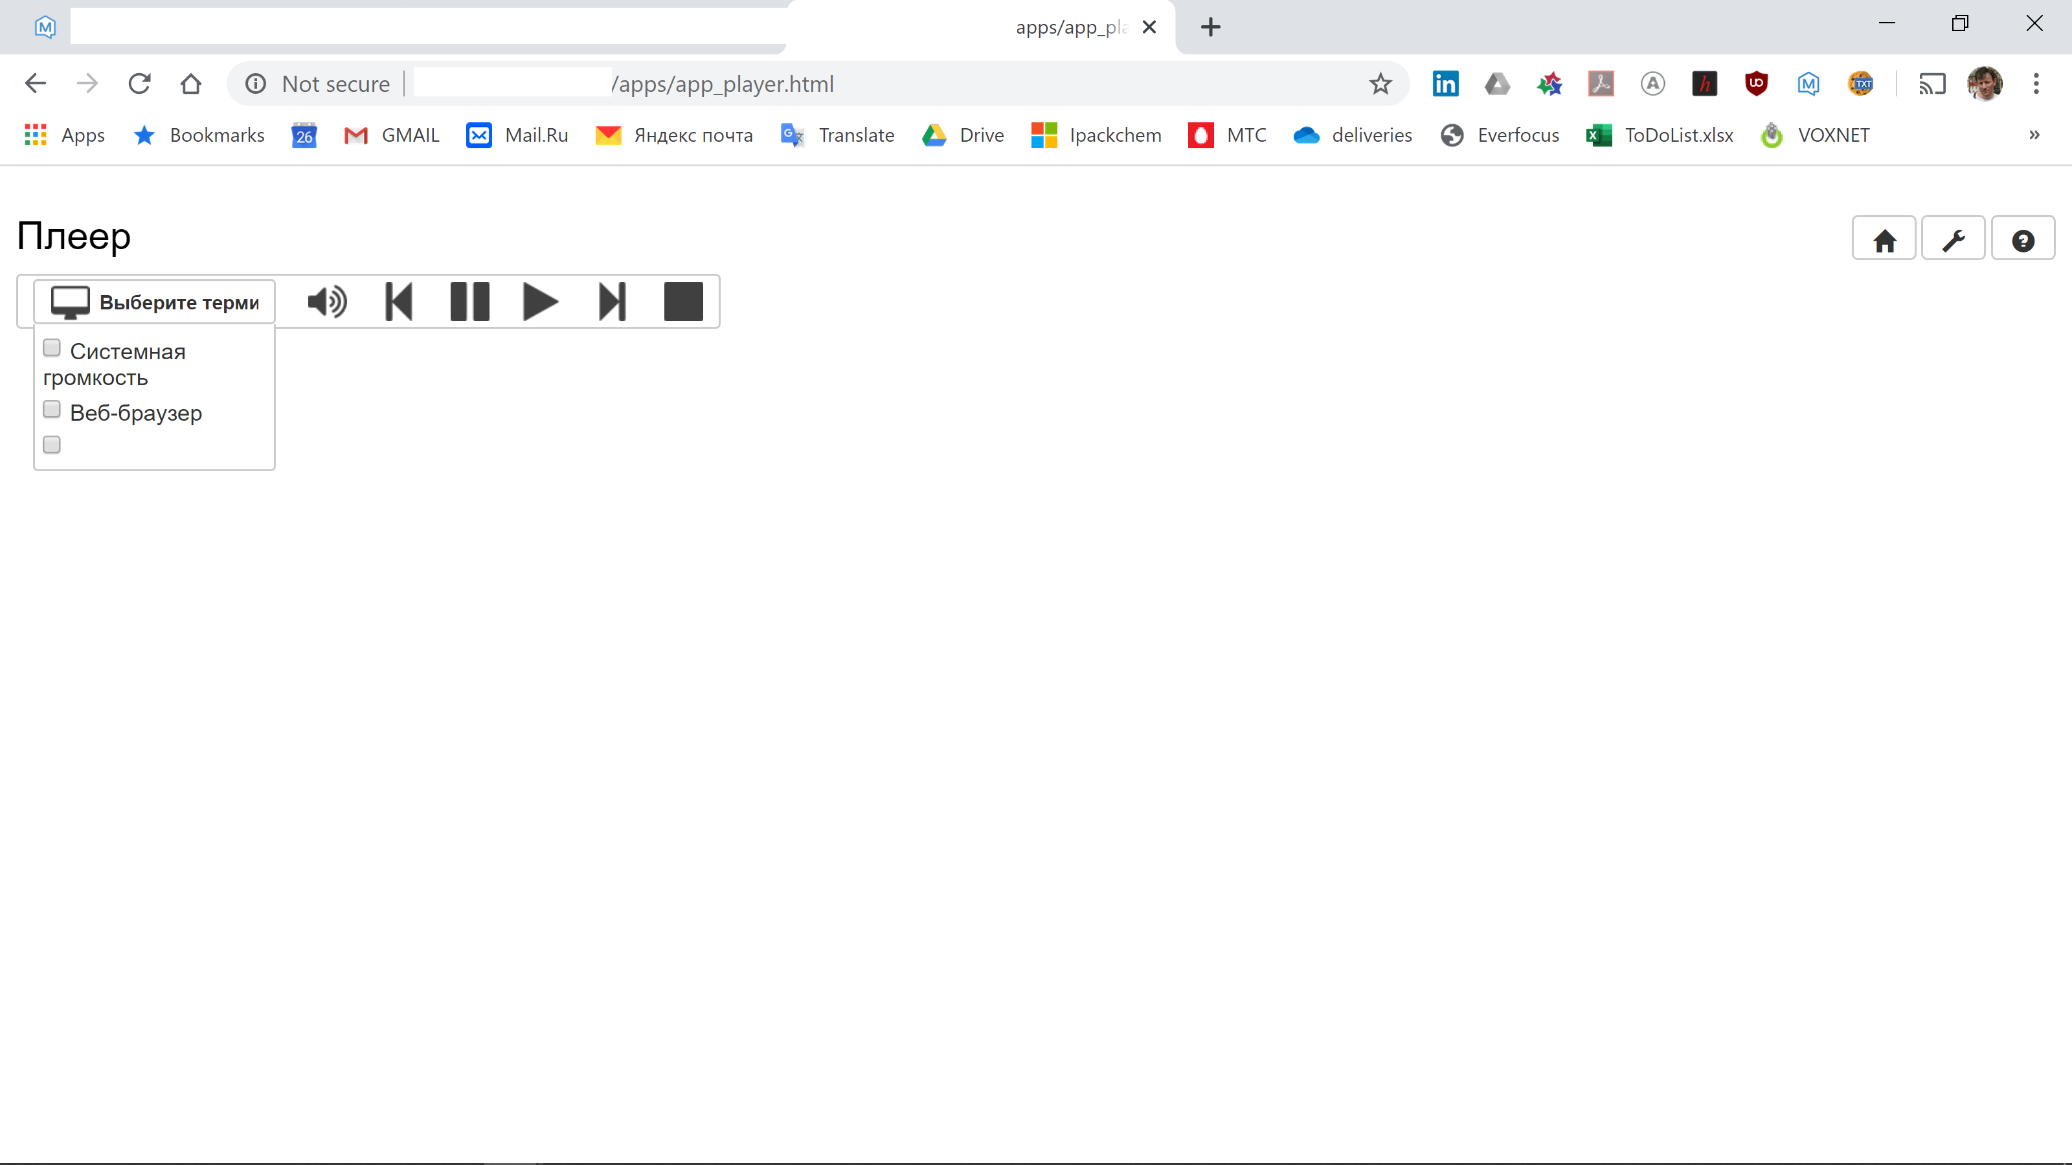Enable the Системная громкость checkbox

click(x=52, y=348)
